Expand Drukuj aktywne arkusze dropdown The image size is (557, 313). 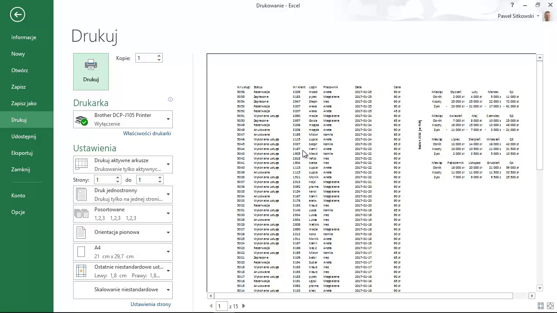pos(123,164)
